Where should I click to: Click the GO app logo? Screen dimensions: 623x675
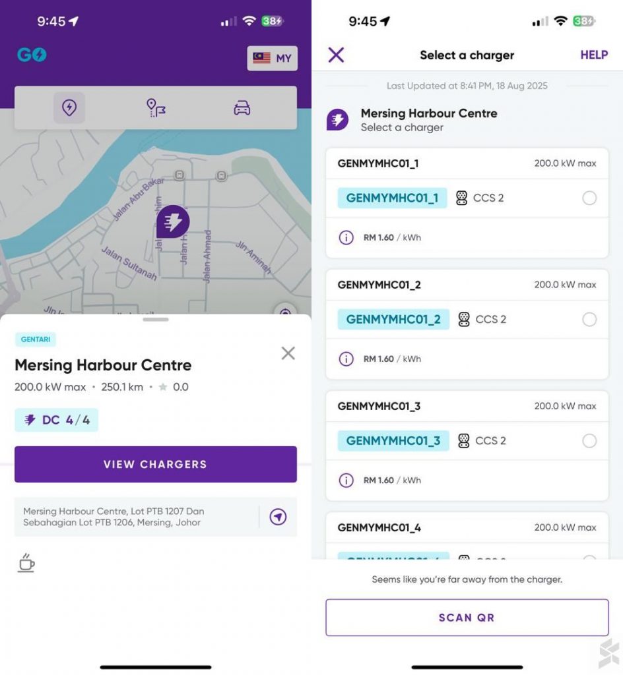(x=32, y=55)
